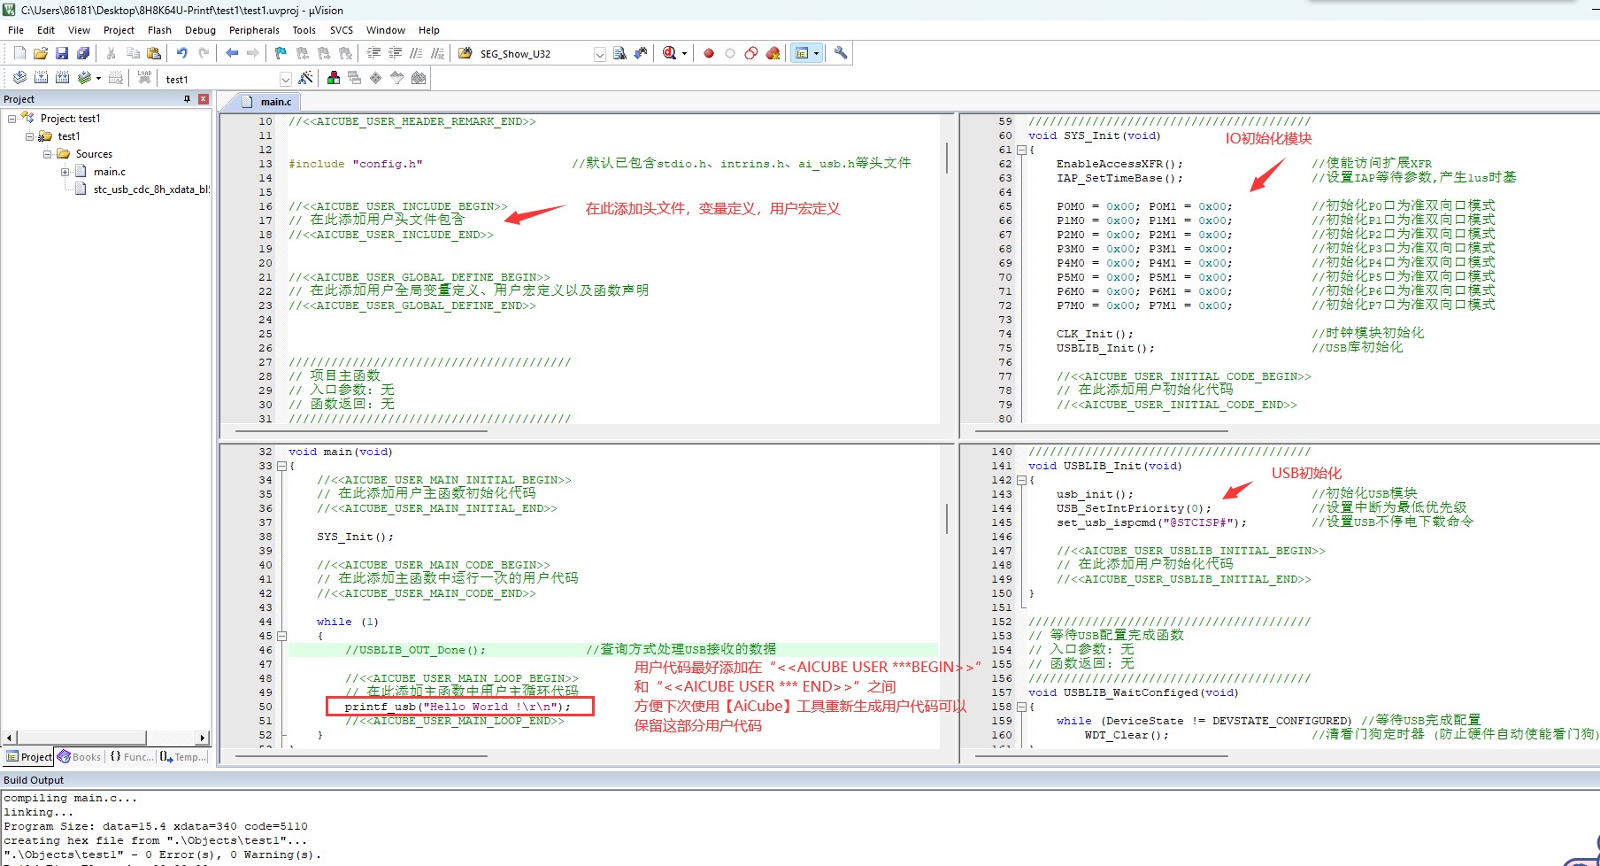The height and width of the screenshot is (866, 1600).
Task: Collapse the Project: test1 tree node
Action: click(12, 119)
